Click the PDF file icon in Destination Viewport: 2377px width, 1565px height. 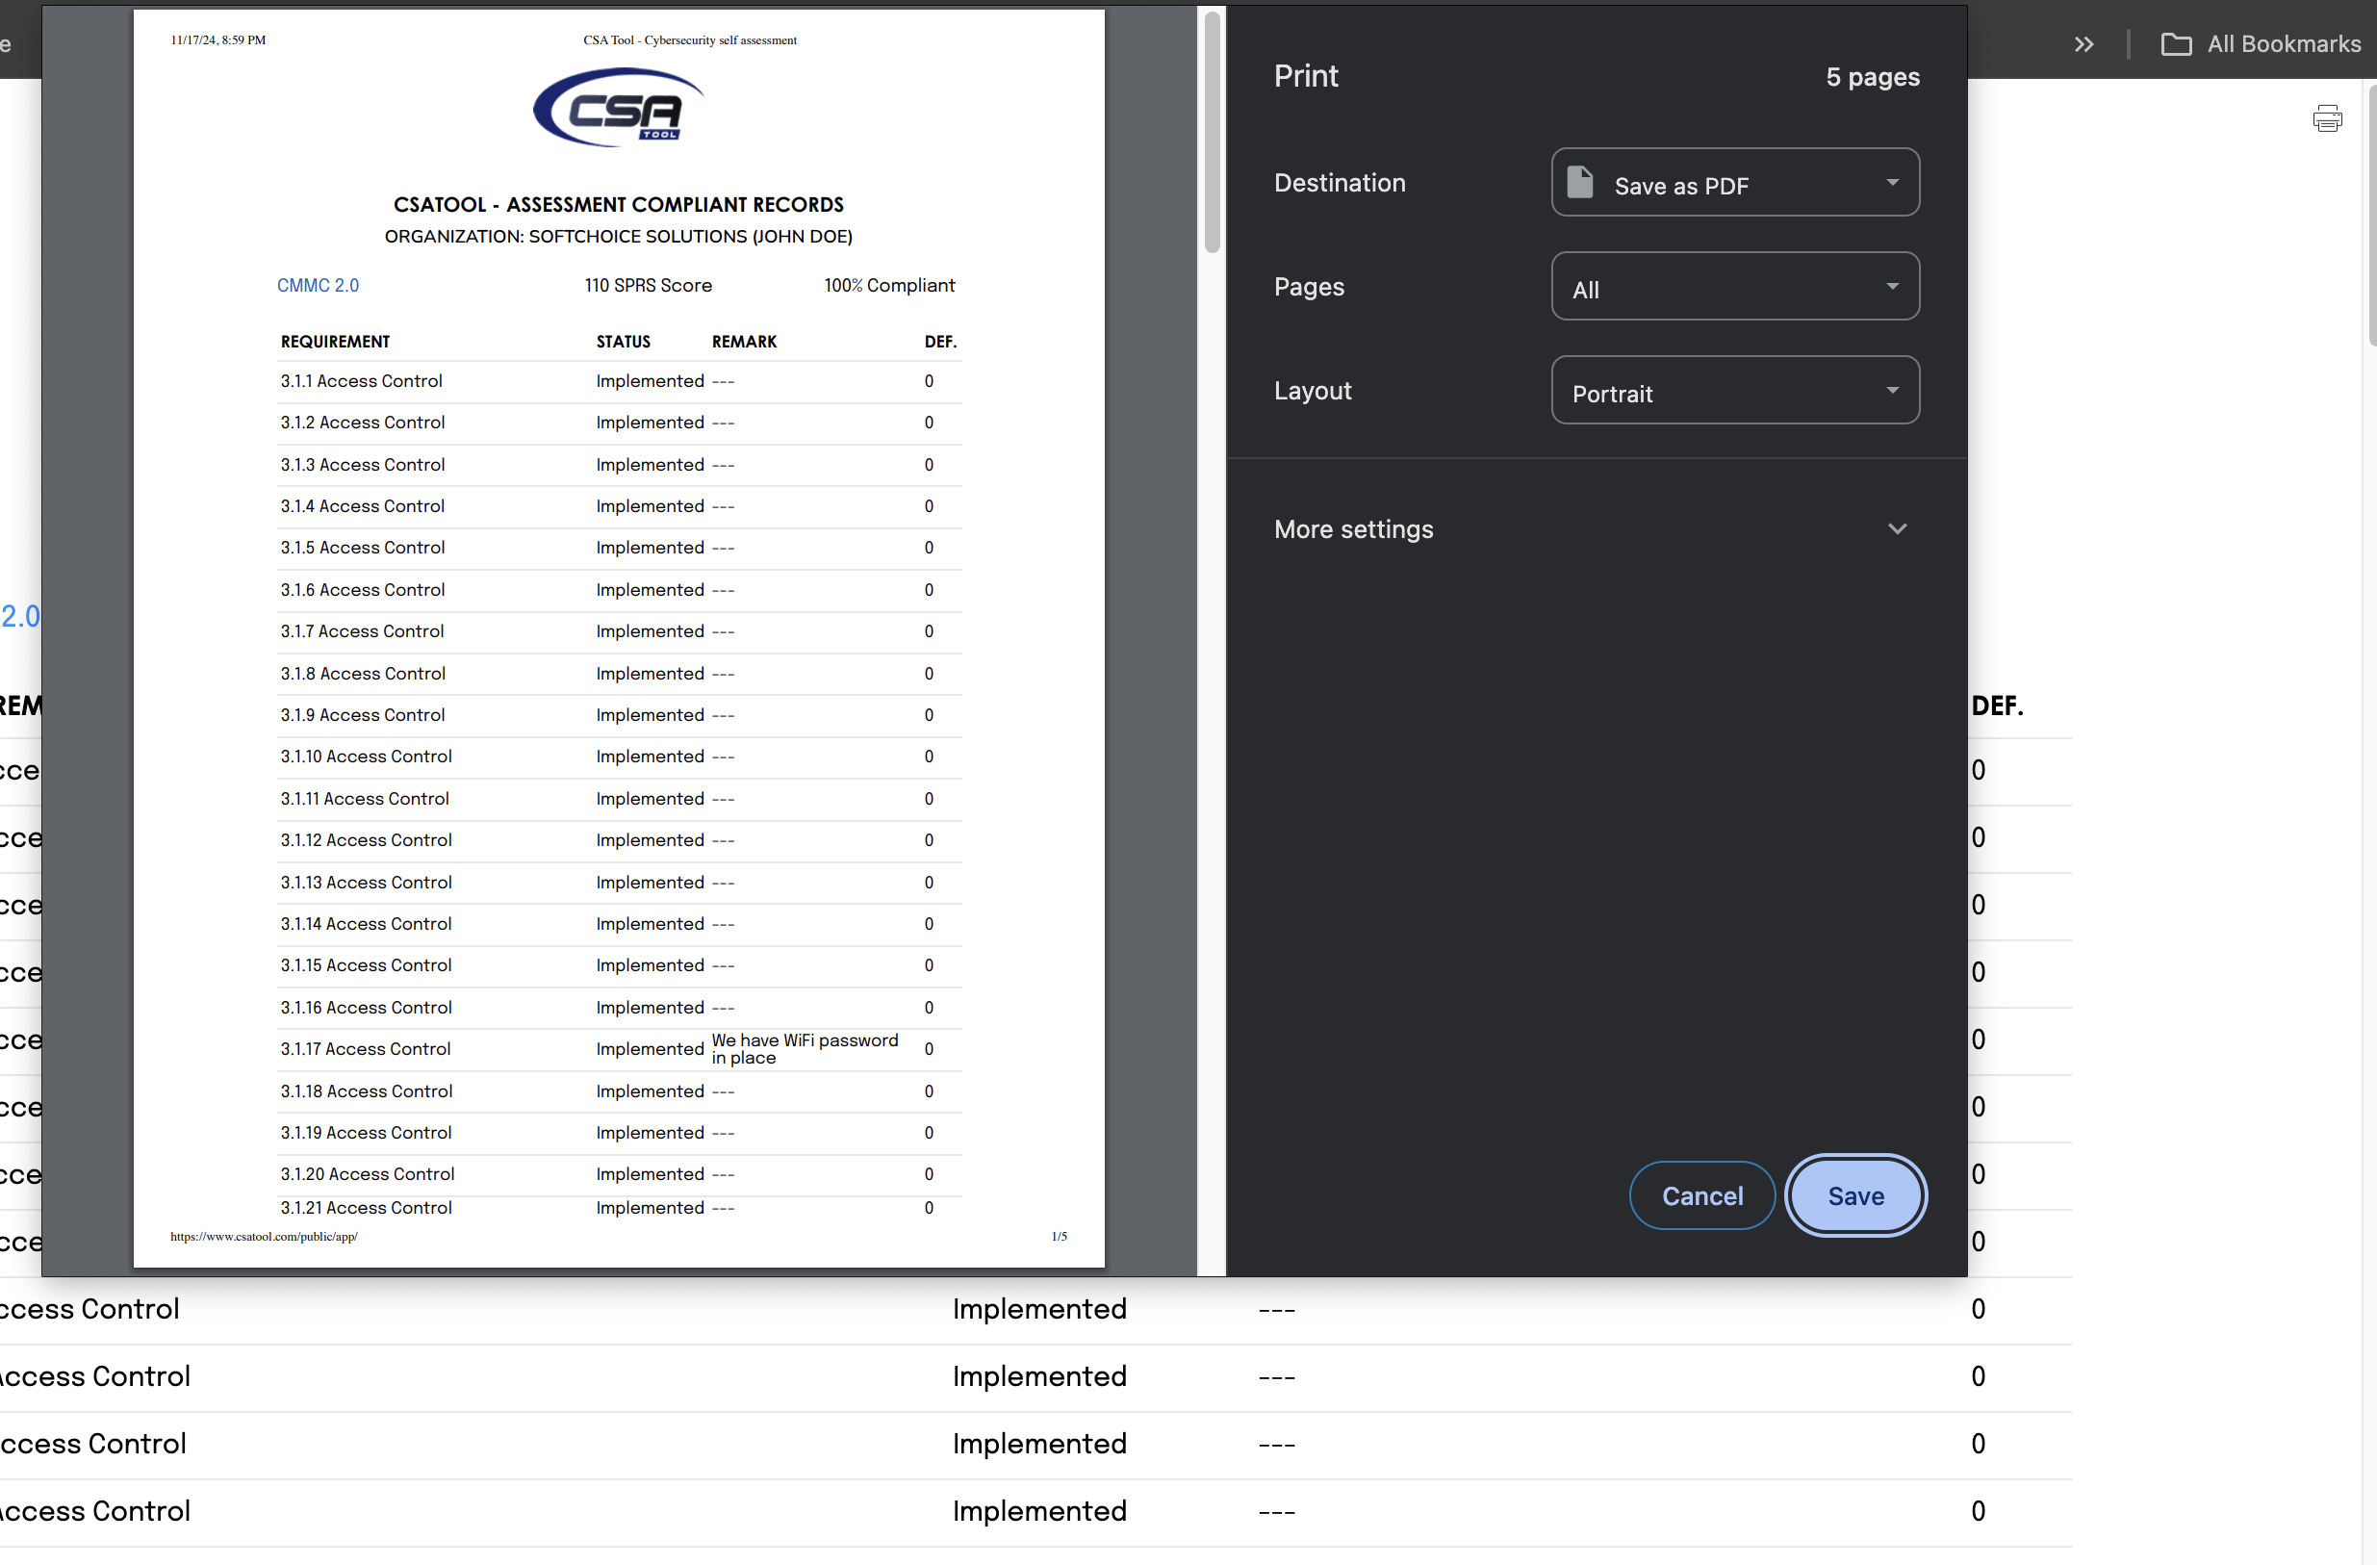[1579, 183]
